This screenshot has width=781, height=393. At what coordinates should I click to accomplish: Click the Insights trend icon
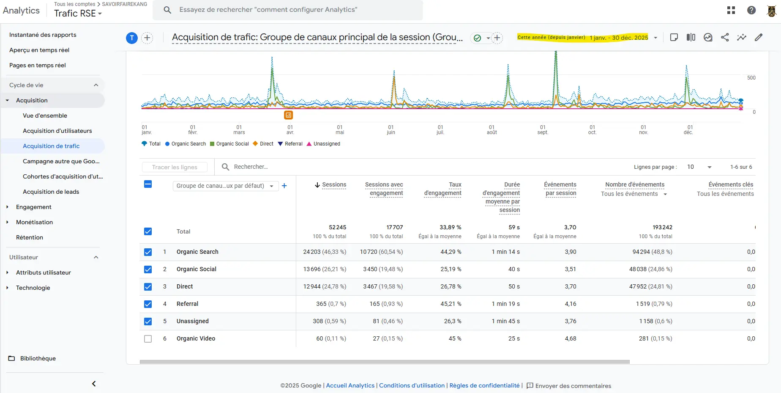(742, 37)
